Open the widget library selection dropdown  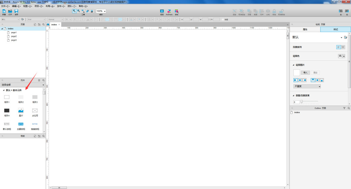(x=23, y=85)
